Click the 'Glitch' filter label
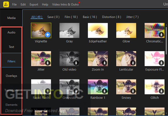The height and width of the screenshot is (116, 168). pos(155,98)
